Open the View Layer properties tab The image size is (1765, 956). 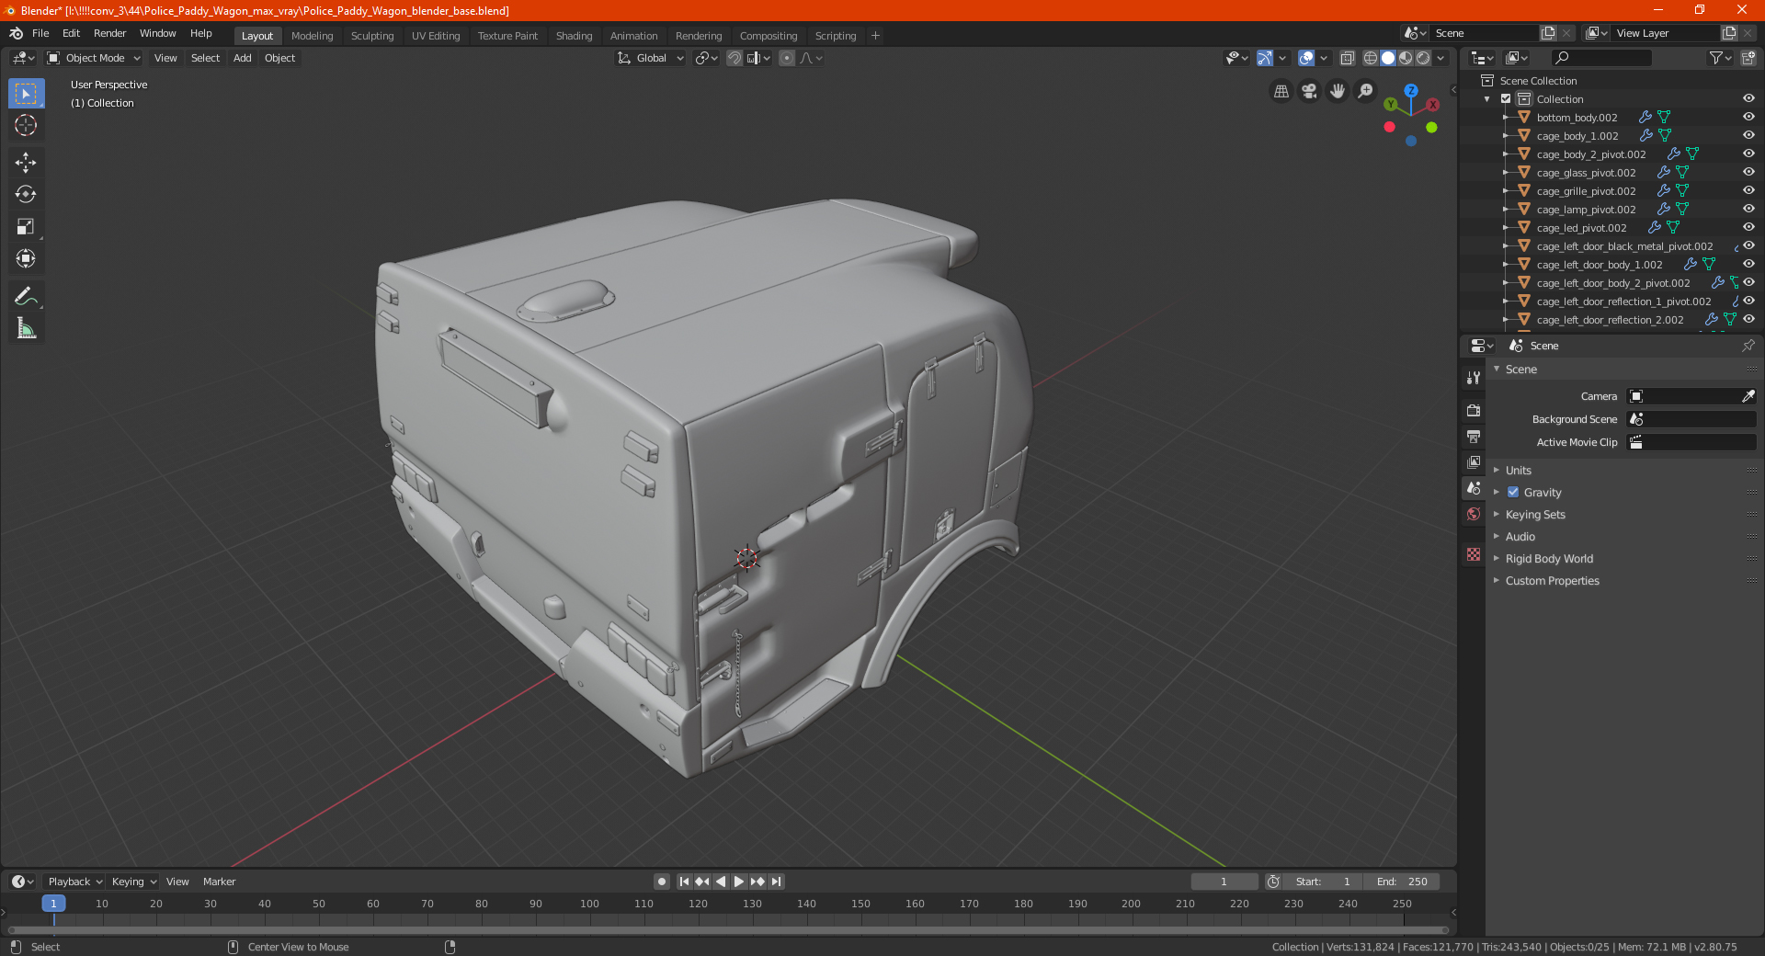[x=1474, y=461]
